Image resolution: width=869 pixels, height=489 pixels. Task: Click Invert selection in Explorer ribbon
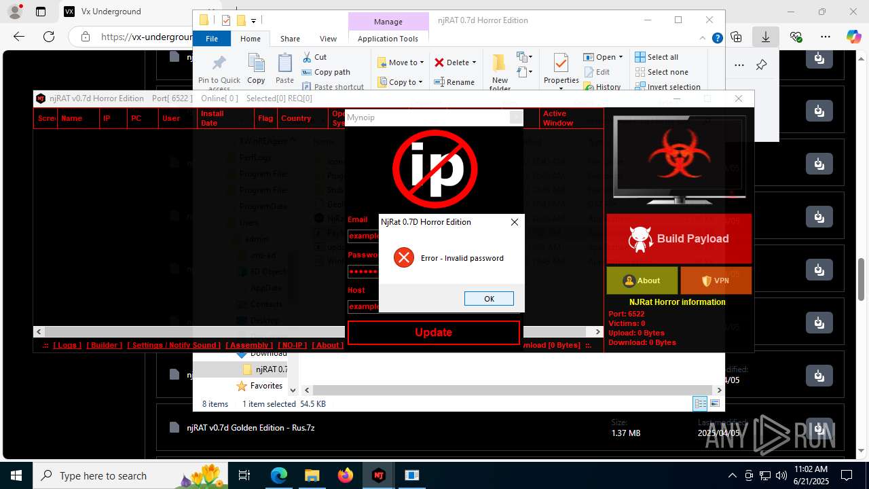click(667, 87)
